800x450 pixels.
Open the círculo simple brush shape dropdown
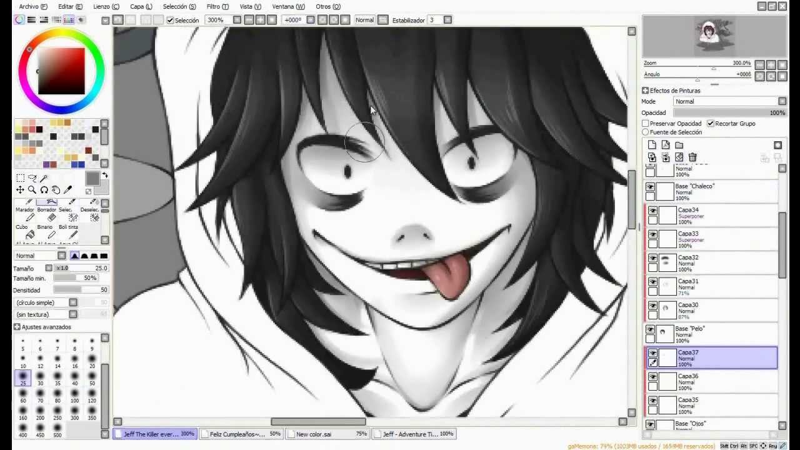click(46, 302)
